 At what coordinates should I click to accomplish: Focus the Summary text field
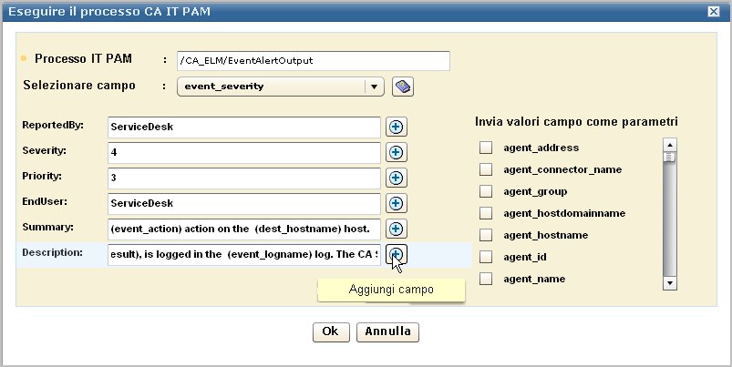[243, 229]
